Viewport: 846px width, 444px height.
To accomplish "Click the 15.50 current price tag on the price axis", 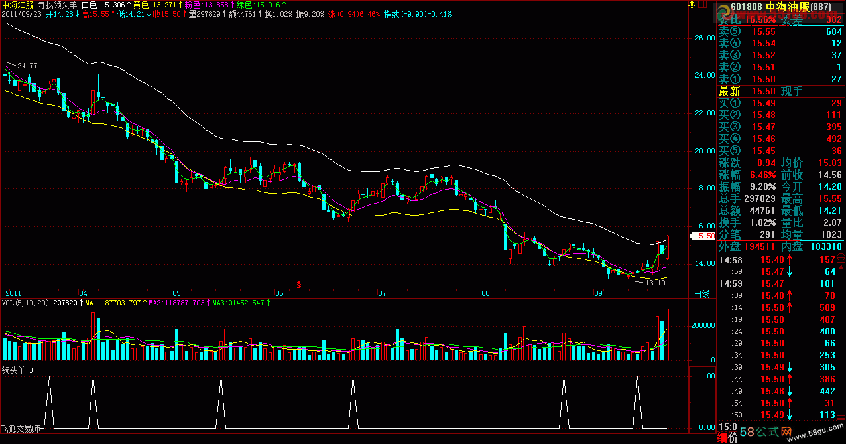I will click(x=702, y=236).
